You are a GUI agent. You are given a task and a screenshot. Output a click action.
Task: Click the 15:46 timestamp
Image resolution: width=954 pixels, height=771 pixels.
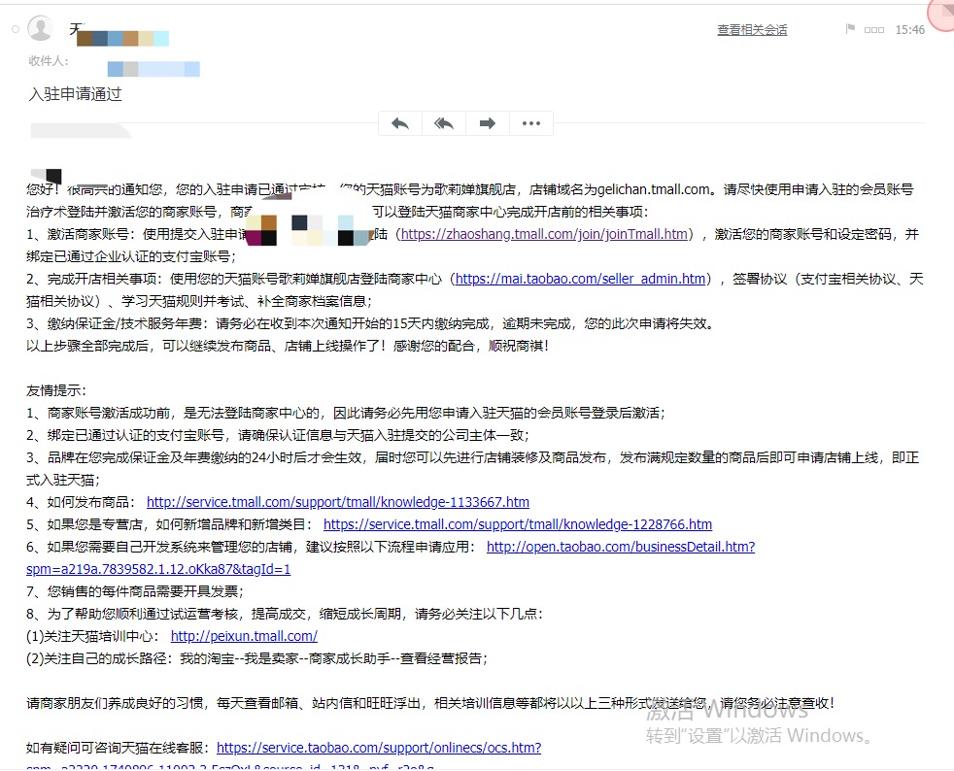coord(909,29)
